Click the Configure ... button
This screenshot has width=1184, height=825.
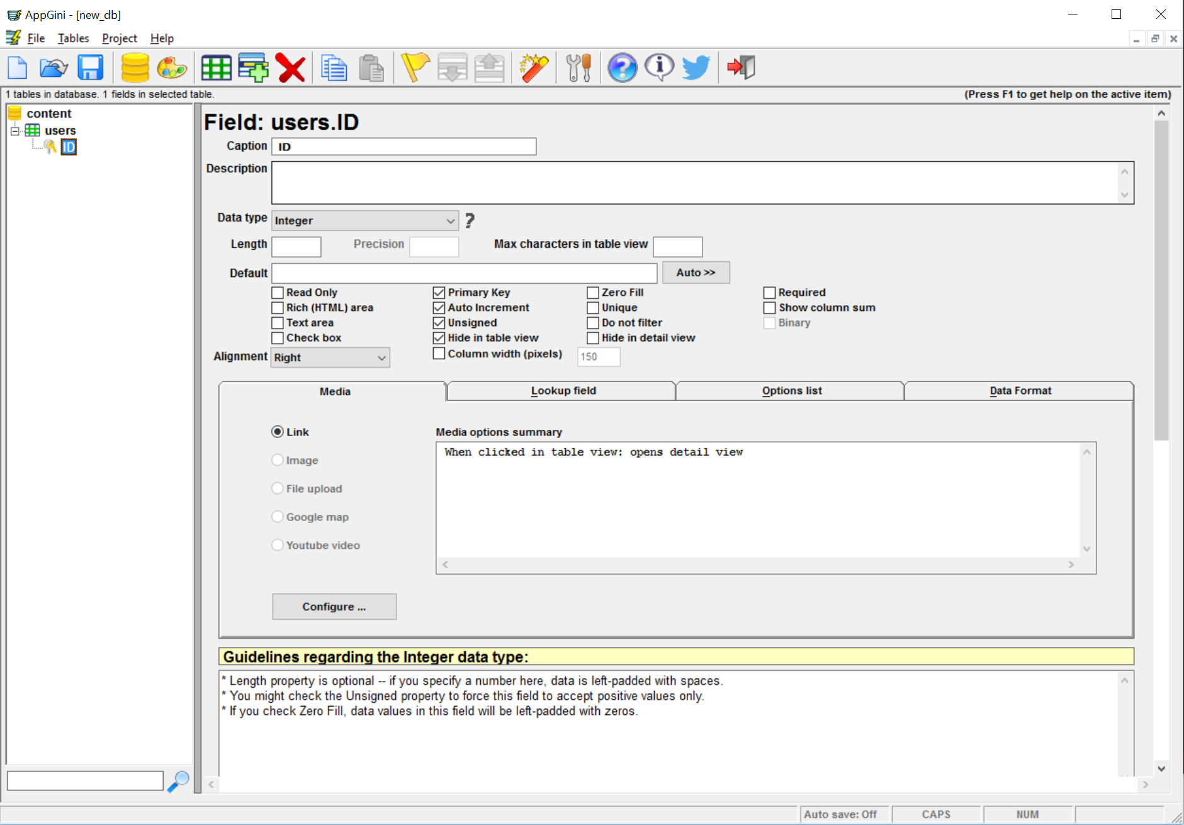(334, 607)
